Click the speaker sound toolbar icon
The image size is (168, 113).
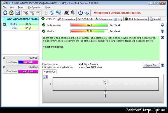coord(73,13)
